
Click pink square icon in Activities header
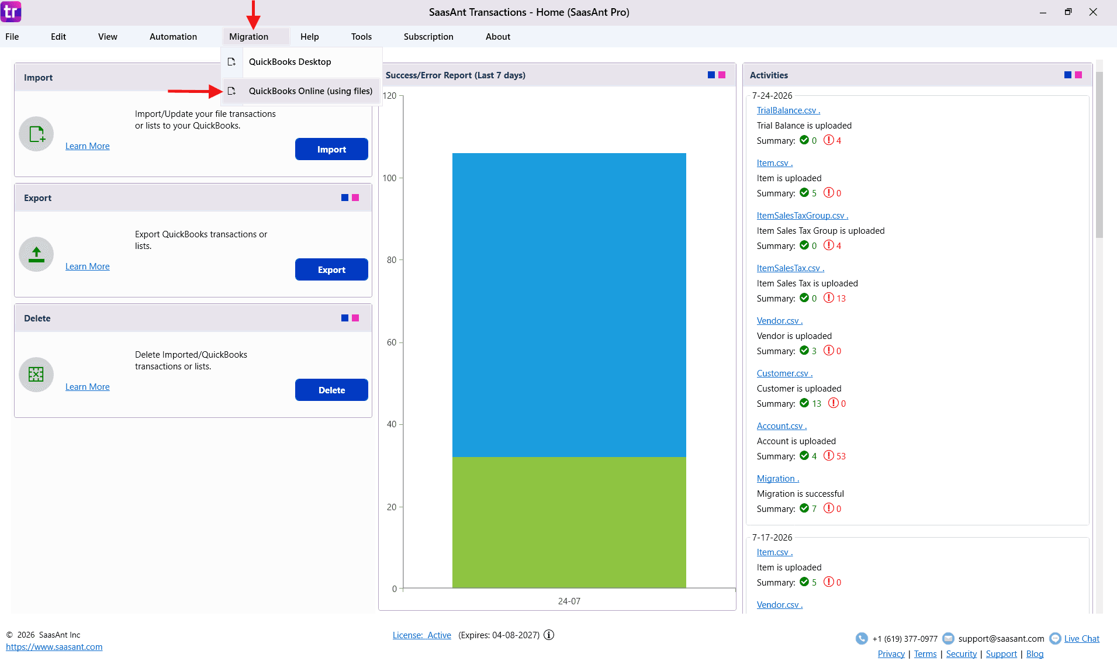click(1078, 75)
